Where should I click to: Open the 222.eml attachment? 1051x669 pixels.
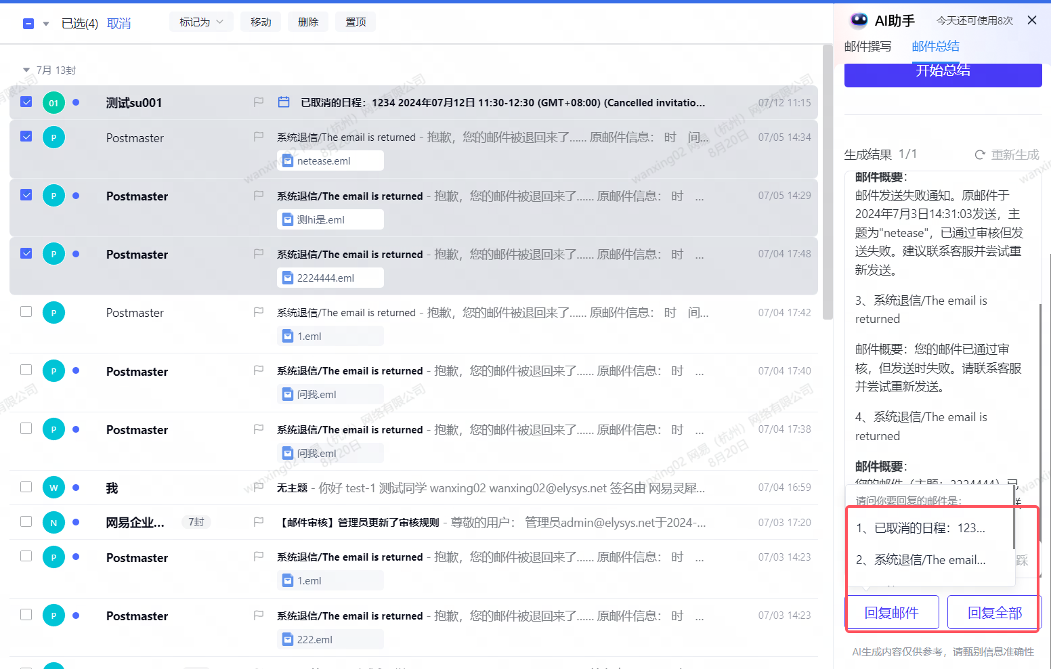[330, 639]
